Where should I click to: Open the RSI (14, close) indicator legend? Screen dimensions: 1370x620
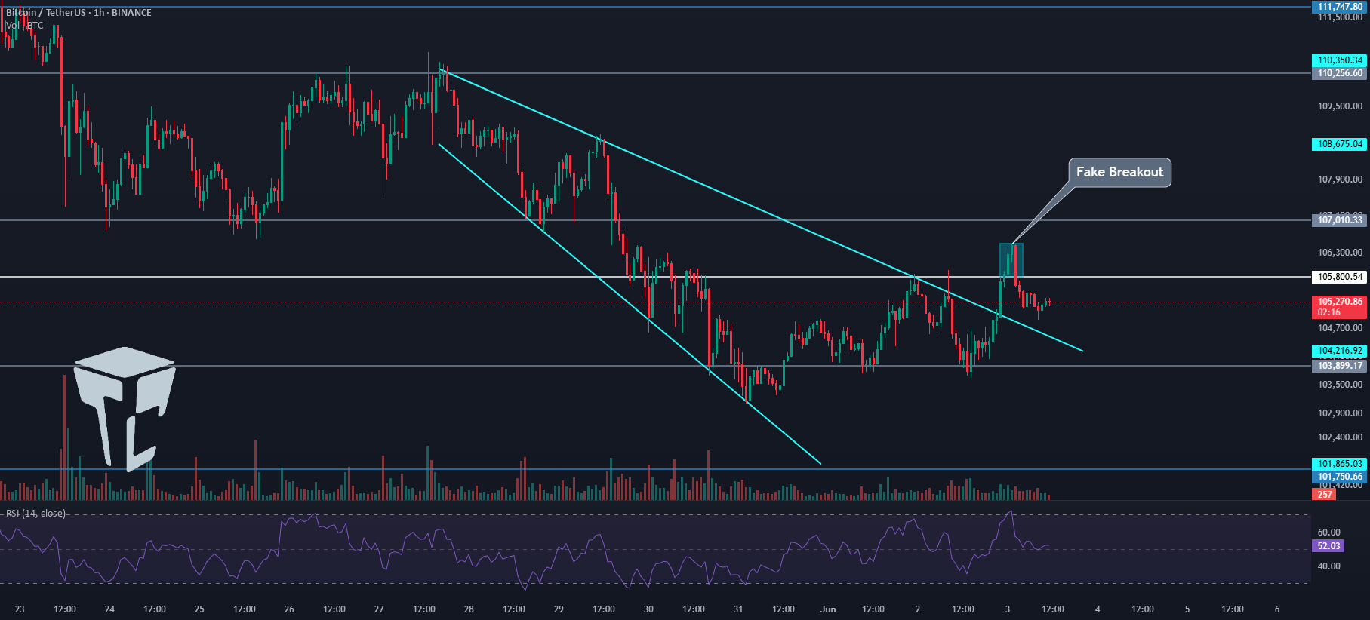pyautogui.click(x=35, y=514)
